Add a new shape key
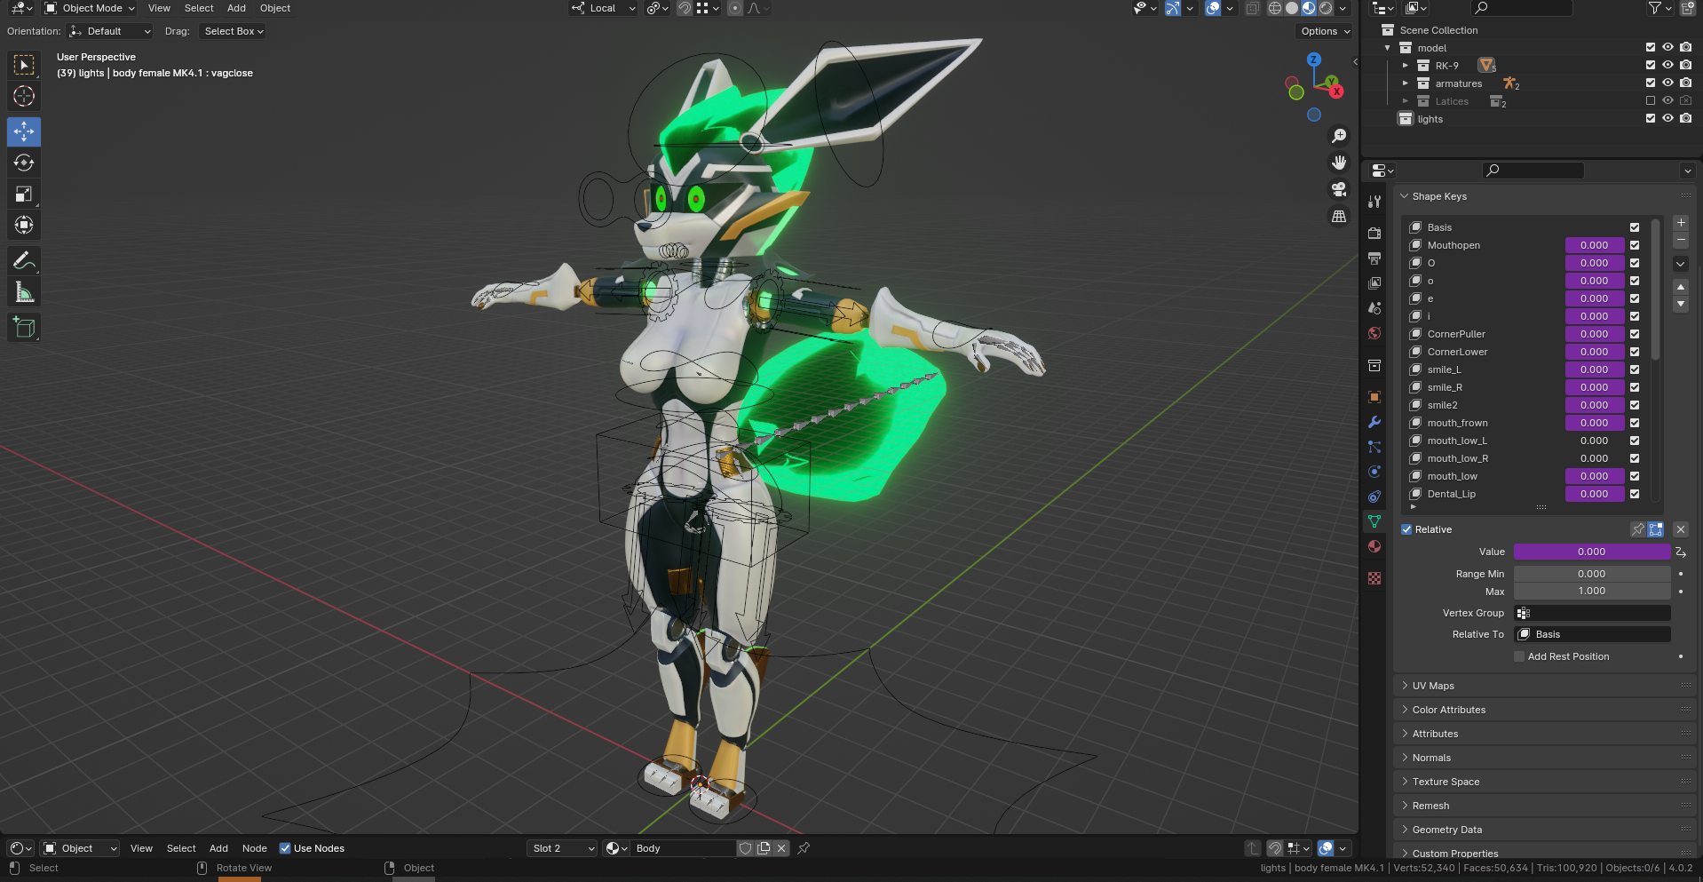 1680,223
